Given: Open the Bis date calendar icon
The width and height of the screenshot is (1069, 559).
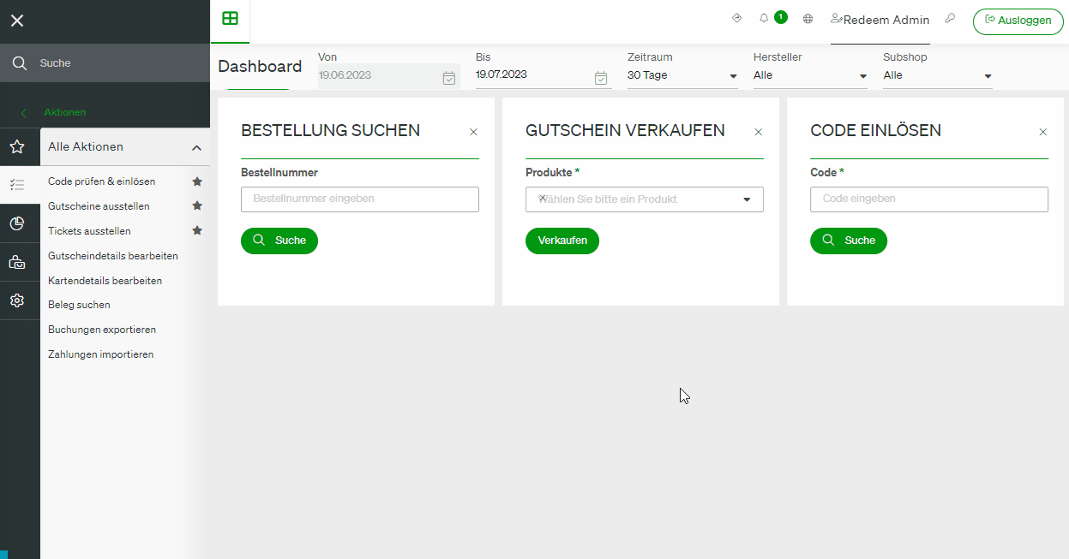Looking at the screenshot, I should pyautogui.click(x=601, y=78).
